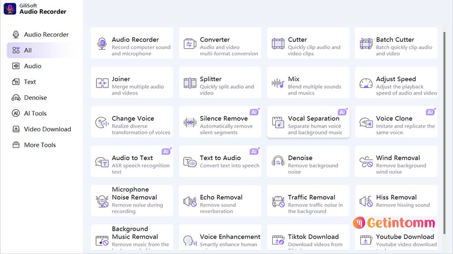The height and width of the screenshot is (254, 453).
Task: Click the Splitter tool icon
Action: (x=190, y=83)
